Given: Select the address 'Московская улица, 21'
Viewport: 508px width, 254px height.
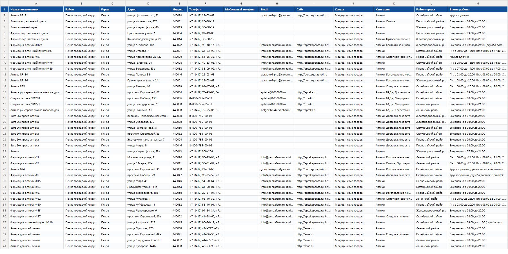Looking at the screenshot, I should [148, 157].
